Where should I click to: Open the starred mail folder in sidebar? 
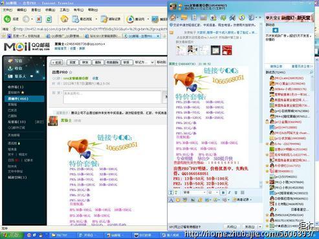point(16,92)
